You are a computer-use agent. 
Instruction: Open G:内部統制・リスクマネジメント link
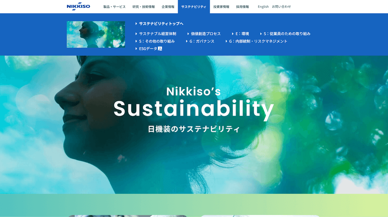(258, 41)
